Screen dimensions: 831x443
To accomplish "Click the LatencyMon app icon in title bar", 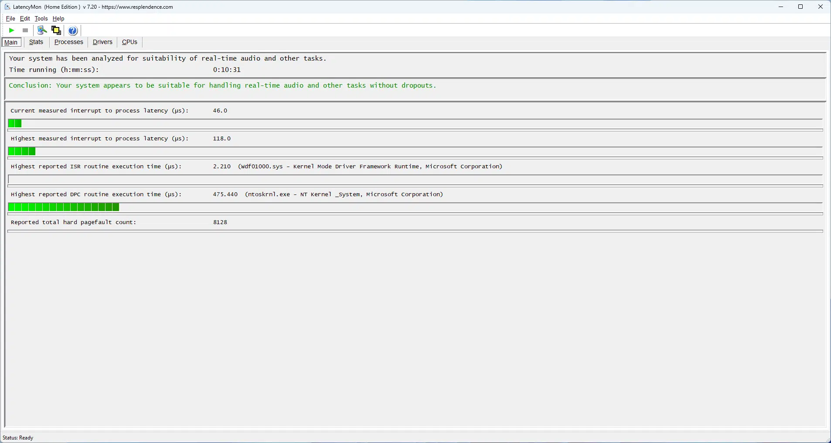I will (x=7, y=7).
